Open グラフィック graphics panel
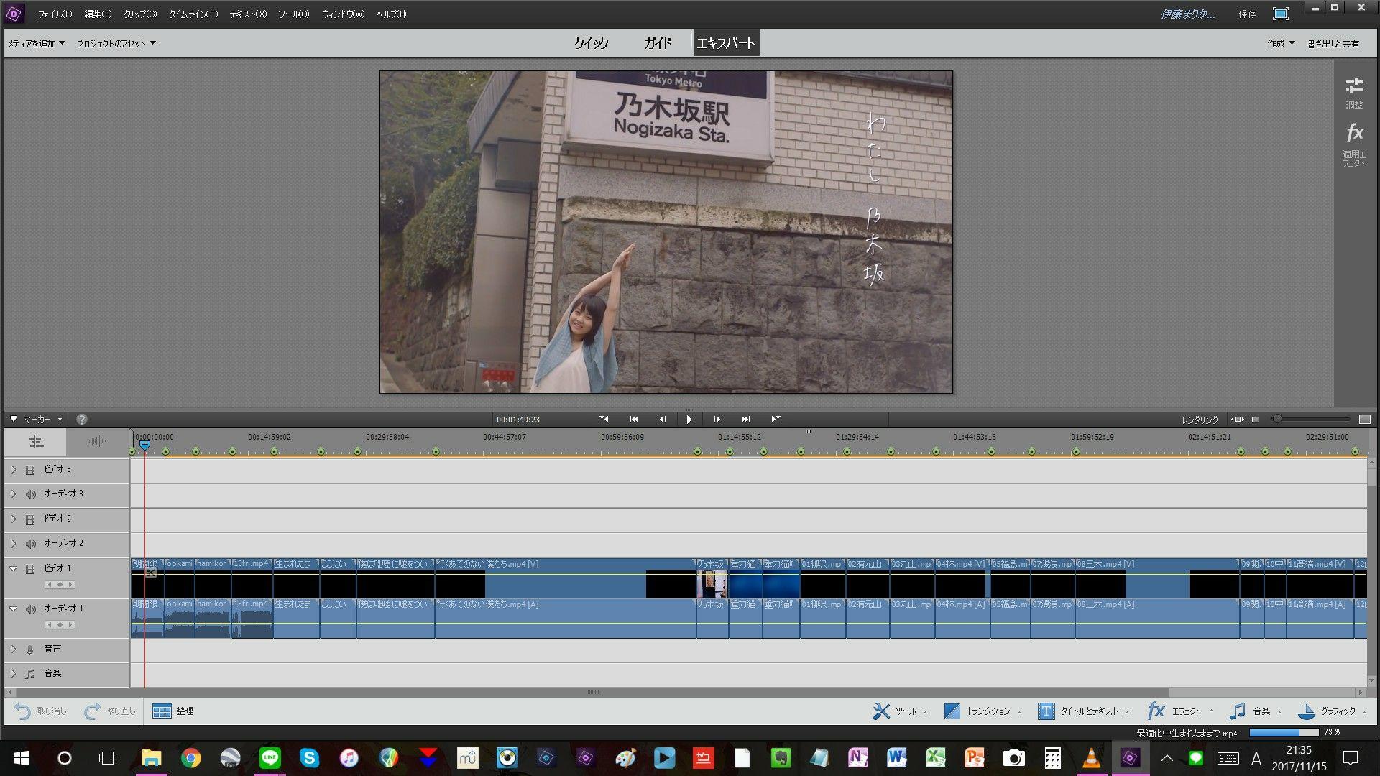The width and height of the screenshot is (1380, 776). 1332,711
